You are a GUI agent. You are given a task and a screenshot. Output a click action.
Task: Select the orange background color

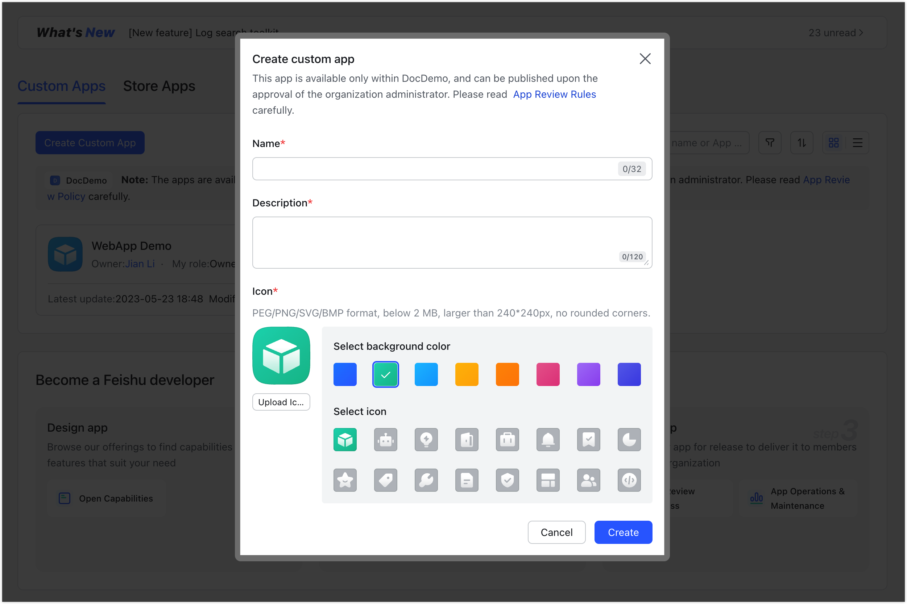tap(507, 374)
